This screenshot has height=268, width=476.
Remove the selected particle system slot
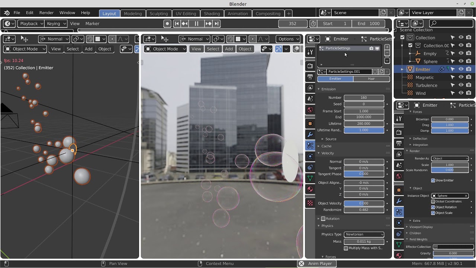pos(387,53)
